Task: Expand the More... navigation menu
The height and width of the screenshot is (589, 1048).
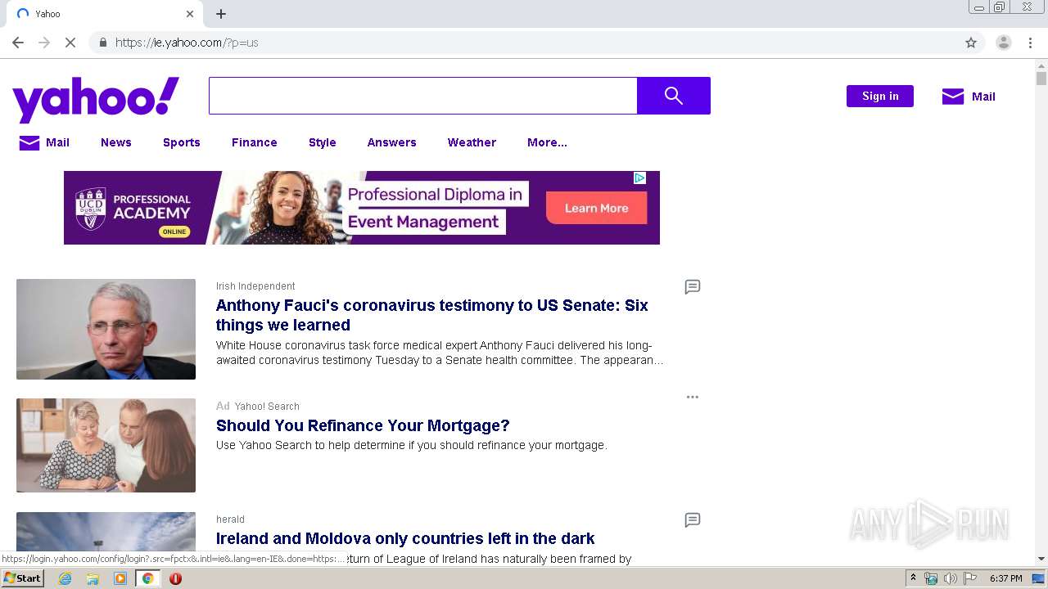Action: click(x=547, y=142)
